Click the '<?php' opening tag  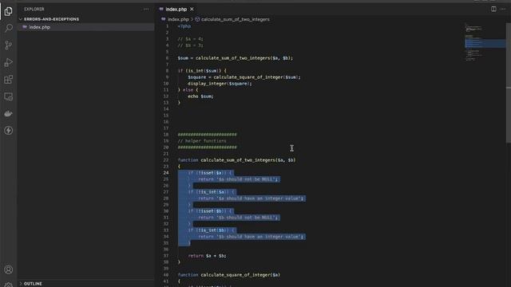pos(184,26)
